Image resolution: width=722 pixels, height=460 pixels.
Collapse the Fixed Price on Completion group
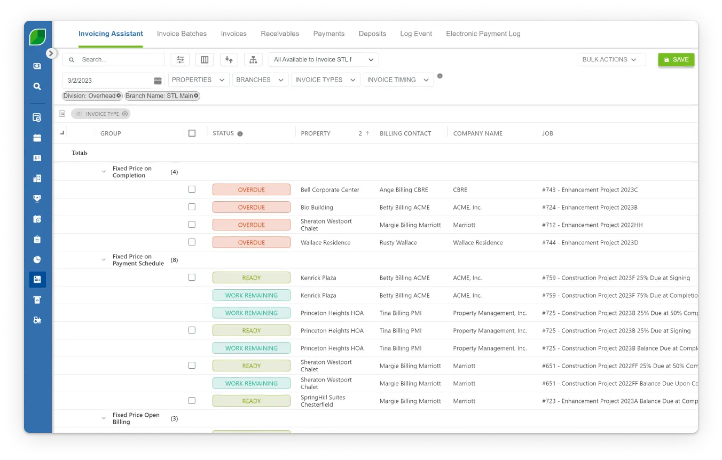pos(104,172)
